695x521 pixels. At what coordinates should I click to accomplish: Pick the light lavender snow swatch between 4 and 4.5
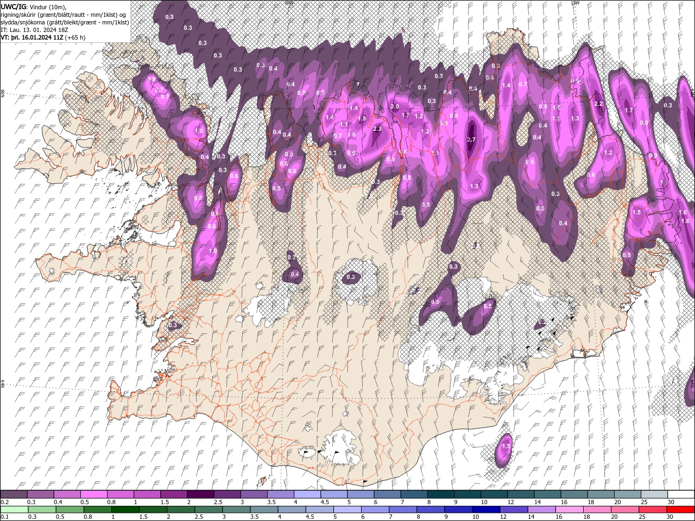(x=307, y=494)
